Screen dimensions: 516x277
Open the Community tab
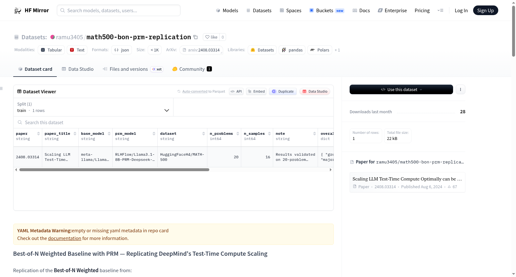coord(192,69)
